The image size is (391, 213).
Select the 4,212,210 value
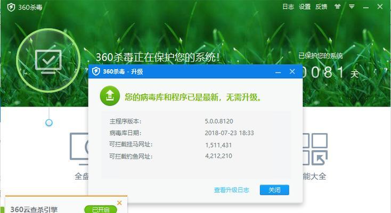click(219, 156)
